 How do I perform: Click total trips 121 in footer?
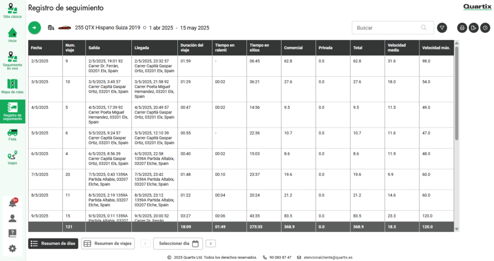pyautogui.click(x=69, y=227)
